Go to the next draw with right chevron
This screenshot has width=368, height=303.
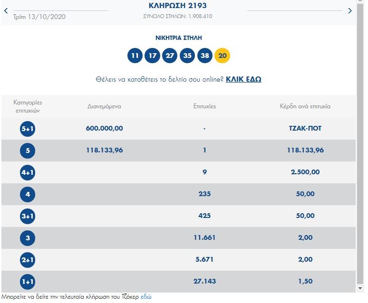350,11
